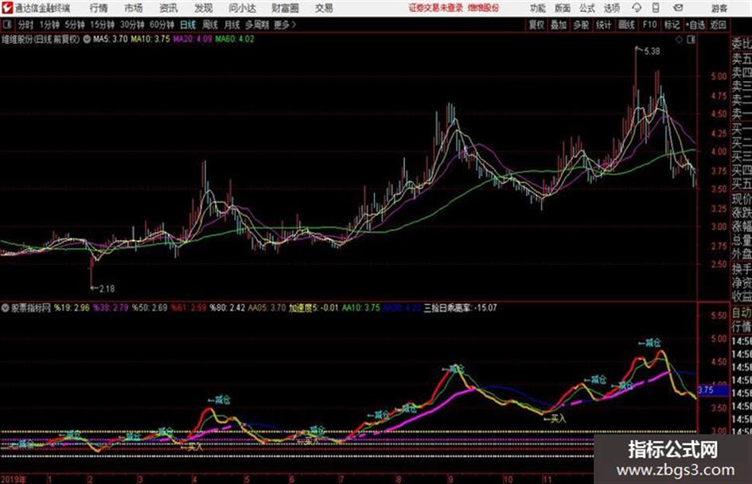The height and width of the screenshot is (484, 752).
Task: Expand the sub-chart indicator dropdown arrow
Action: point(6,308)
